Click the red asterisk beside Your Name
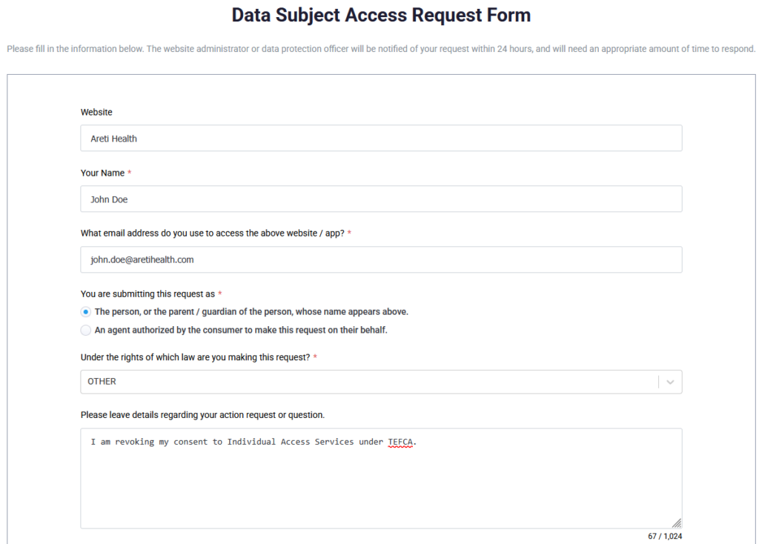759x544 pixels. coord(130,173)
